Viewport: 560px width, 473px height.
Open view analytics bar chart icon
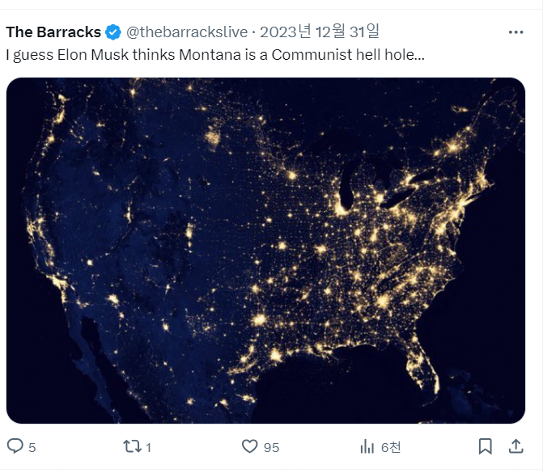[x=367, y=446]
